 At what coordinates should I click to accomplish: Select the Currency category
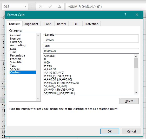(16, 42)
